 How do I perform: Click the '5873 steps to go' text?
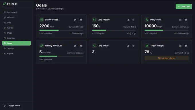182,34
